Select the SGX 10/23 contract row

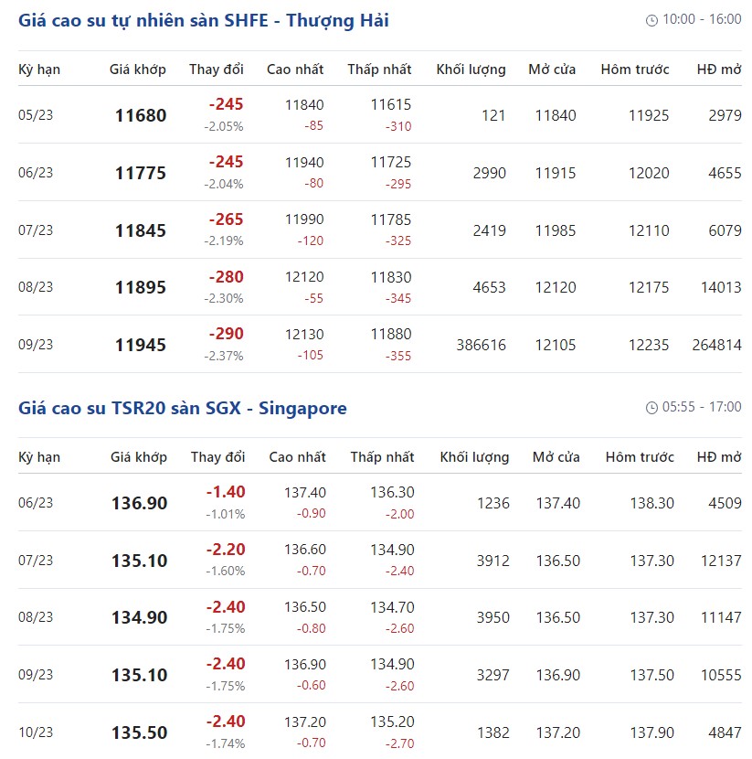[x=379, y=732]
